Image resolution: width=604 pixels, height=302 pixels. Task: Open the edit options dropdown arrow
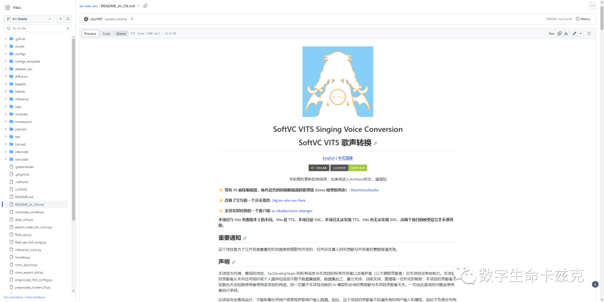pos(581,33)
